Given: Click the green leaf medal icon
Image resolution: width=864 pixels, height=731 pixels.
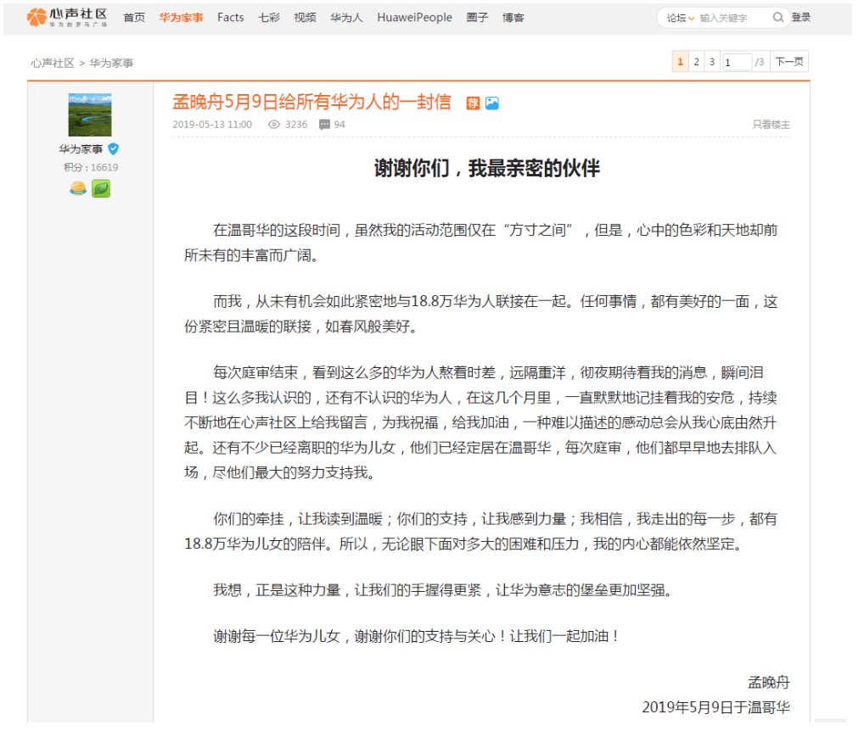Looking at the screenshot, I should 101,188.
